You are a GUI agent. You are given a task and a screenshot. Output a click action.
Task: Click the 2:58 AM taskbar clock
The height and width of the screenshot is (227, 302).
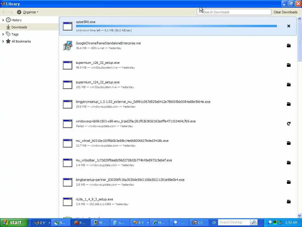[291, 223]
